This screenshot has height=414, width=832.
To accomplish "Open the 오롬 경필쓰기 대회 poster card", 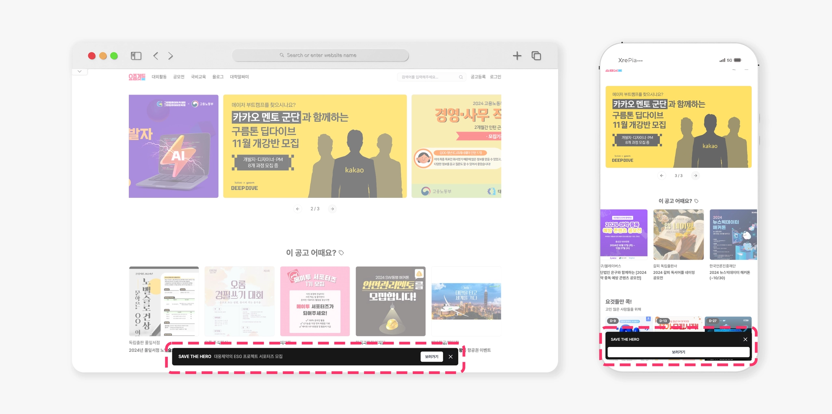I will click(239, 301).
